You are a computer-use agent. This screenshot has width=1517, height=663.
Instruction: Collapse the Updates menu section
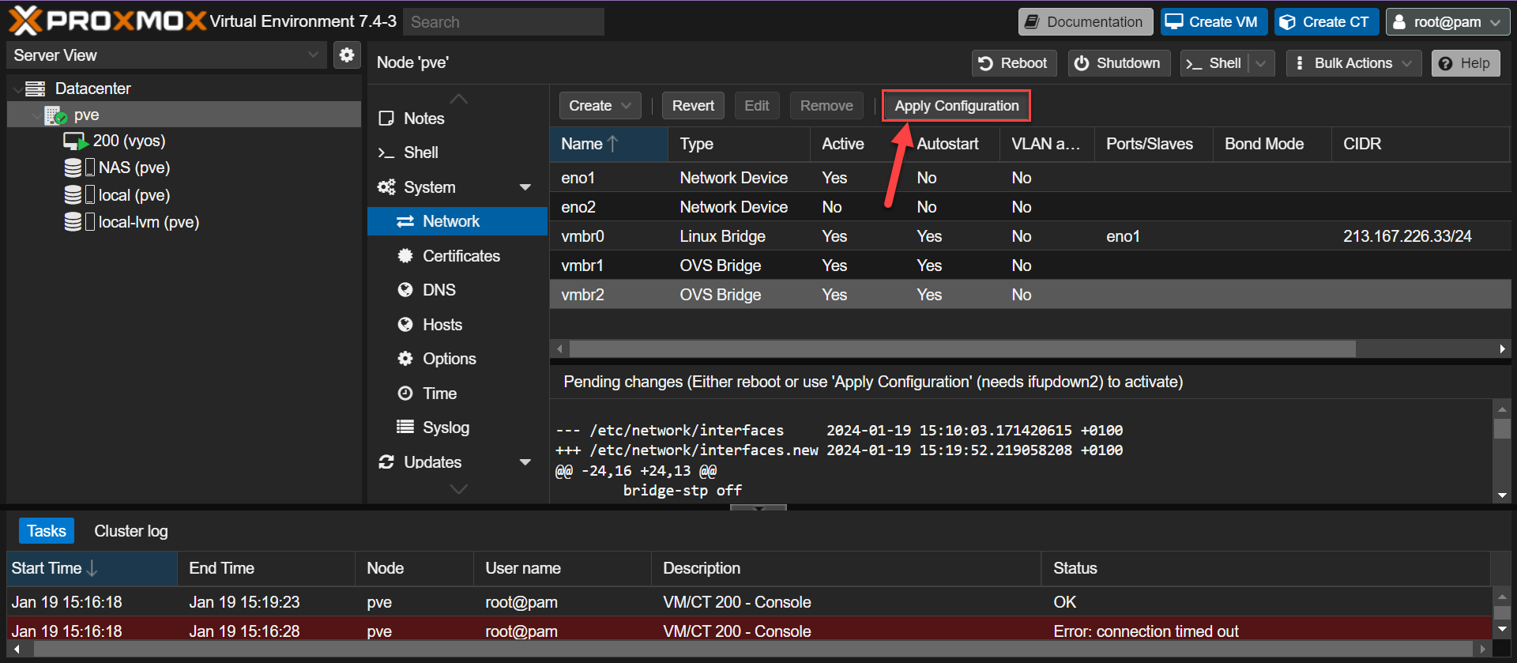tap(525, 462)
